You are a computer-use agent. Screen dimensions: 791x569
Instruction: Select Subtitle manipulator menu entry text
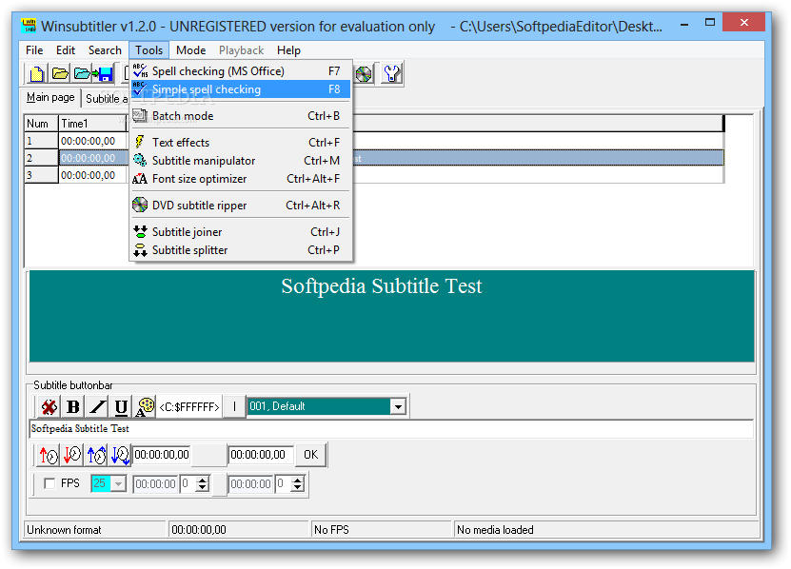point(204,161)
